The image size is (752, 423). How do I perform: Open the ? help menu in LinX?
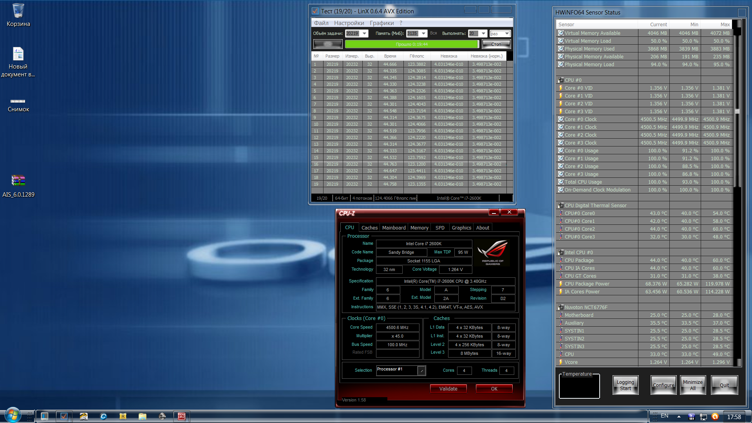(x=401, y=23)
